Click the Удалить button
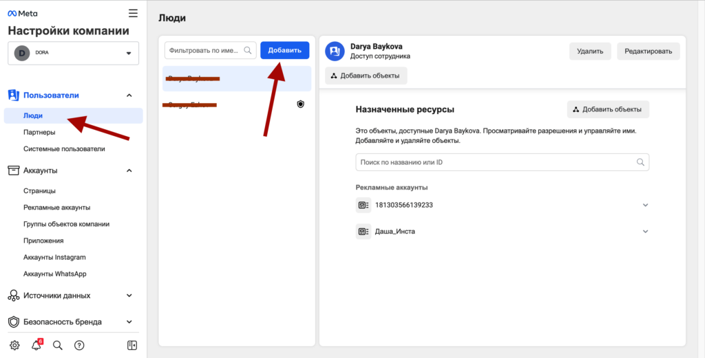The image size is (705, 358). point(589,51)
